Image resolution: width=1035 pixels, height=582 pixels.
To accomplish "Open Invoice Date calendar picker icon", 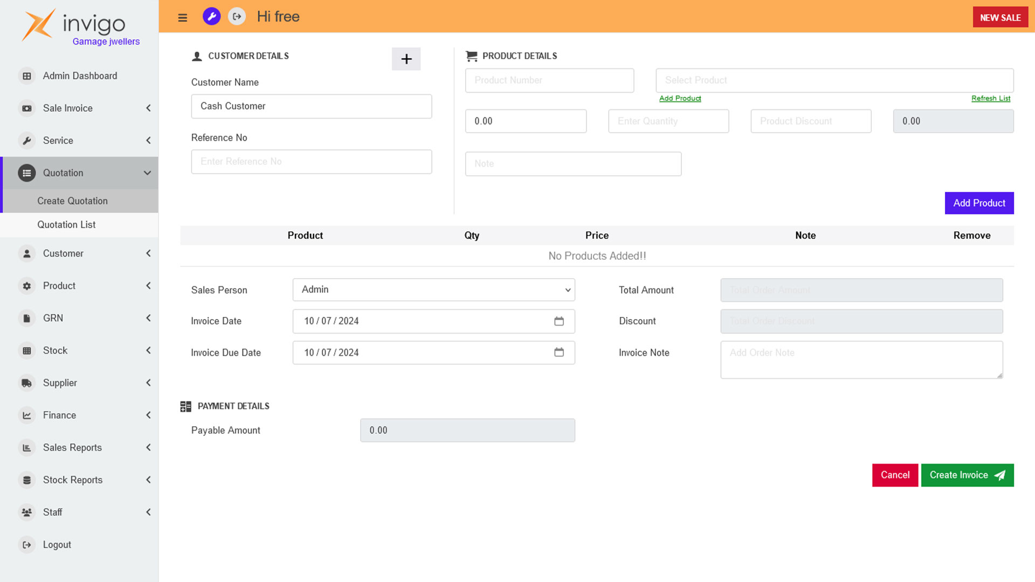I will pyautogui.click(x=559, y=321).
